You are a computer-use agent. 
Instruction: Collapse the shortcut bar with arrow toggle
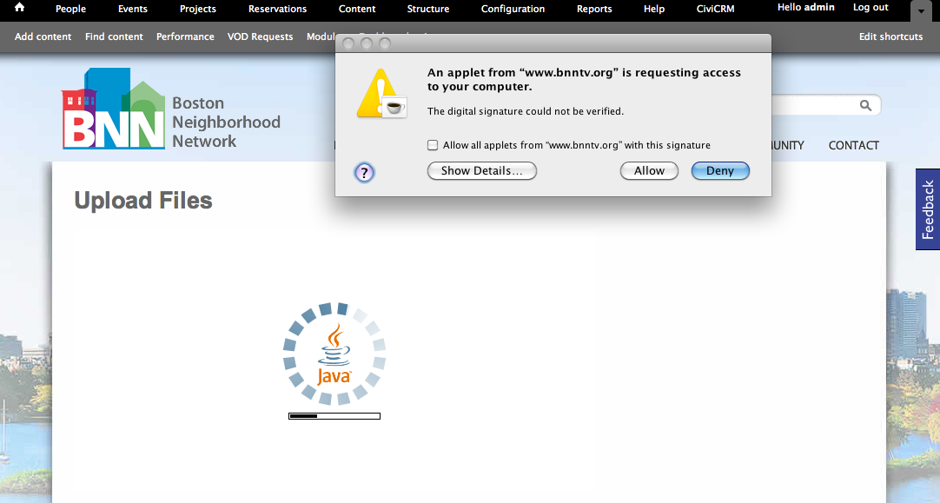coord(921,10)
